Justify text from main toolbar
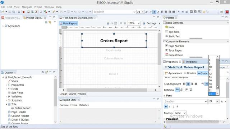This screenshot has width=230, height=129. pos(174,12)
